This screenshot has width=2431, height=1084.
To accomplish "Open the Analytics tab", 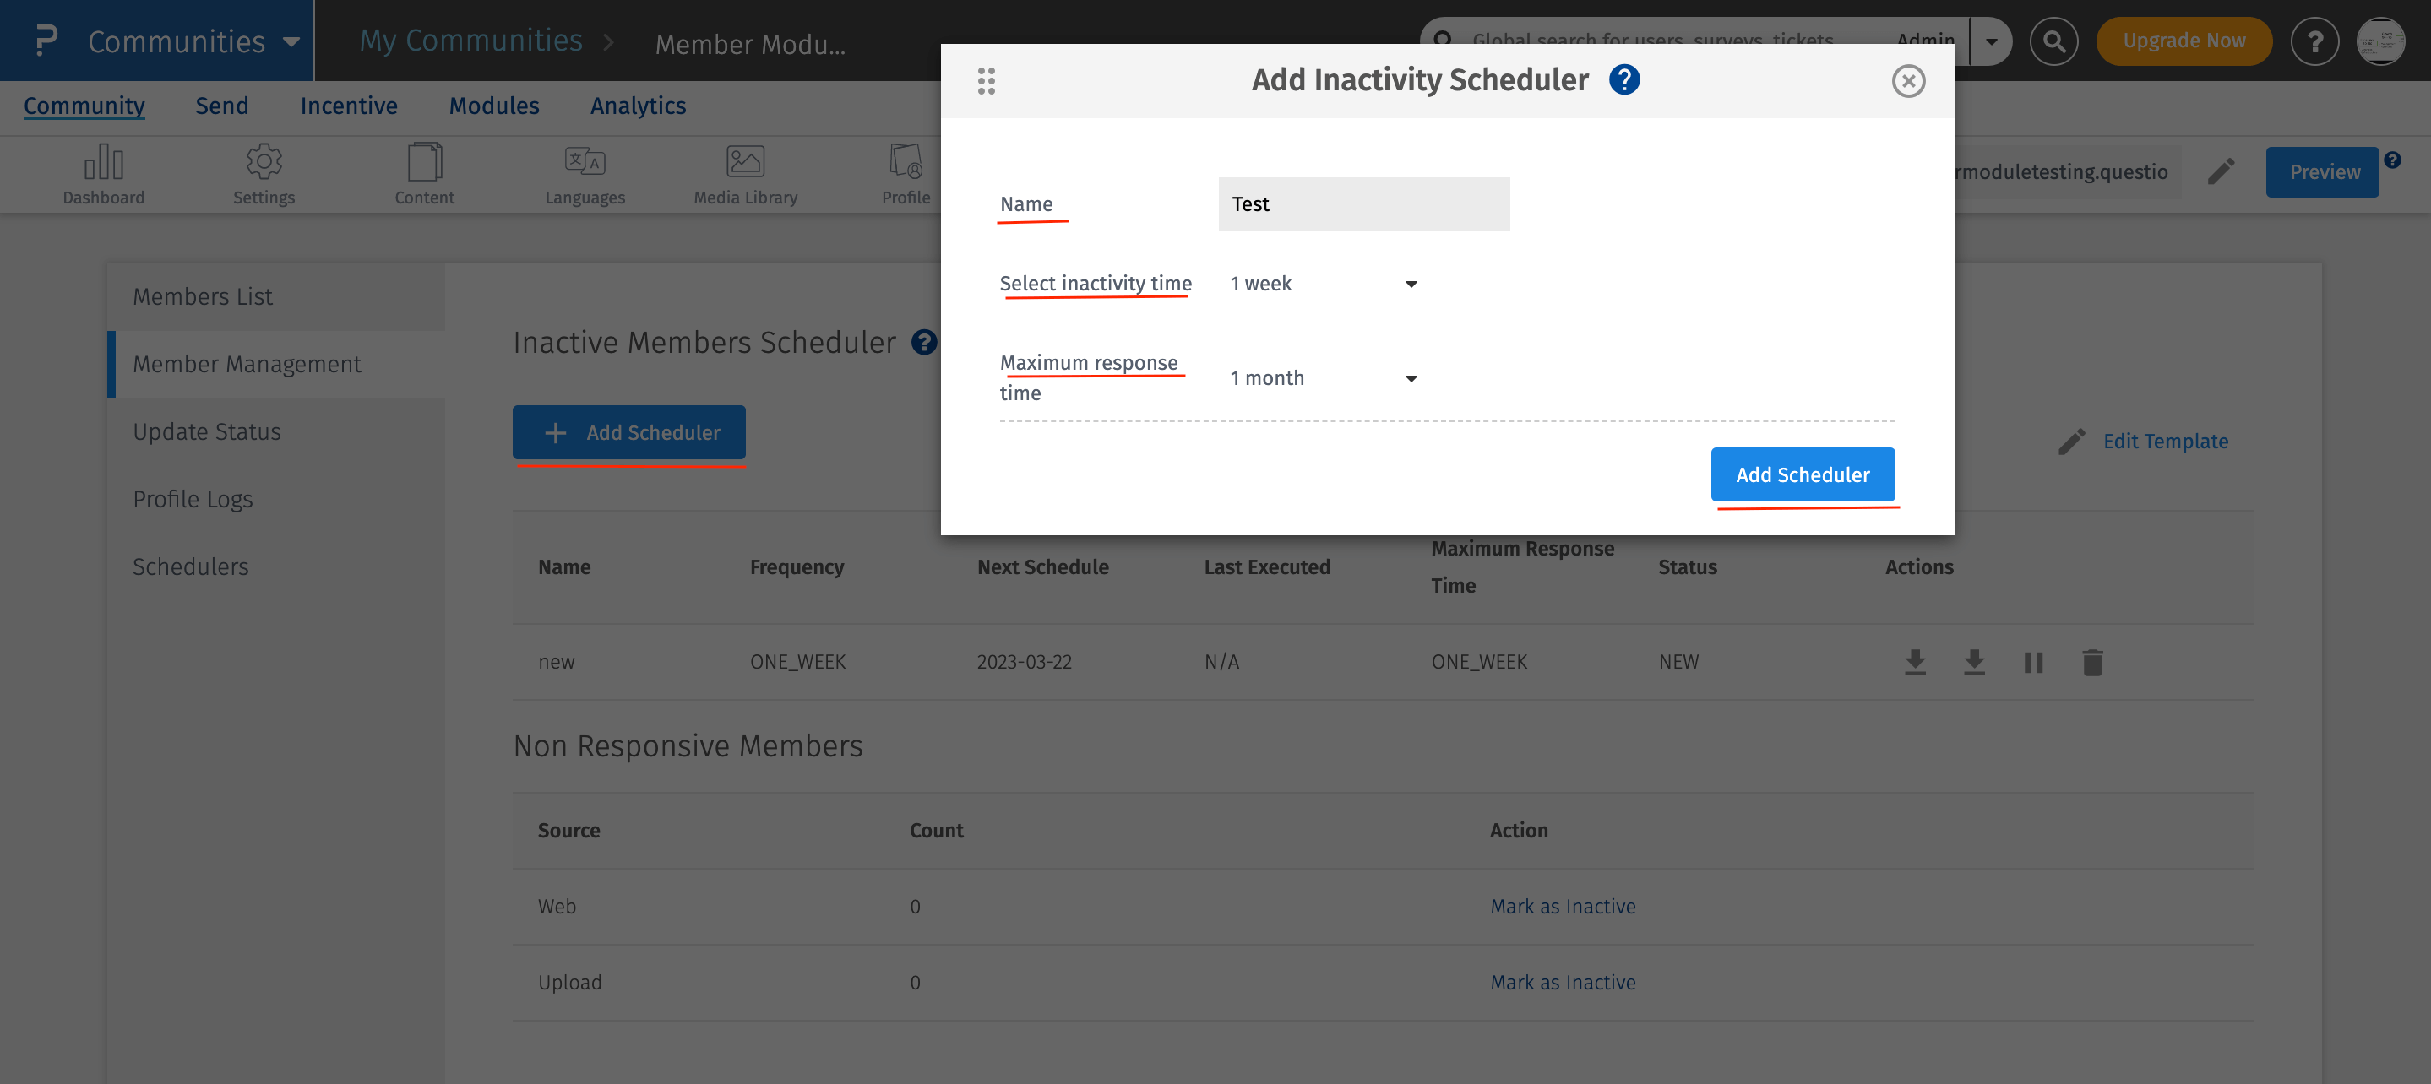I will 638,106.
